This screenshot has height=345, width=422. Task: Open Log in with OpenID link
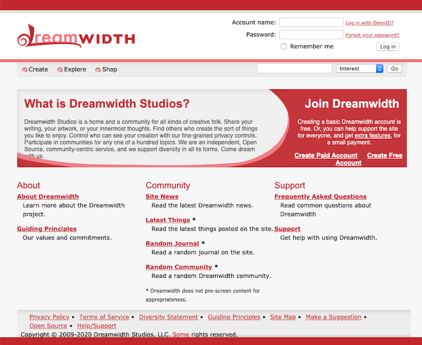coord(369,23)
